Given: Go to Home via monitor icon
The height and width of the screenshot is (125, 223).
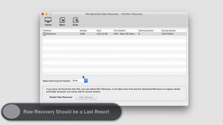Looking at the screenshot, I should [48, 20].
